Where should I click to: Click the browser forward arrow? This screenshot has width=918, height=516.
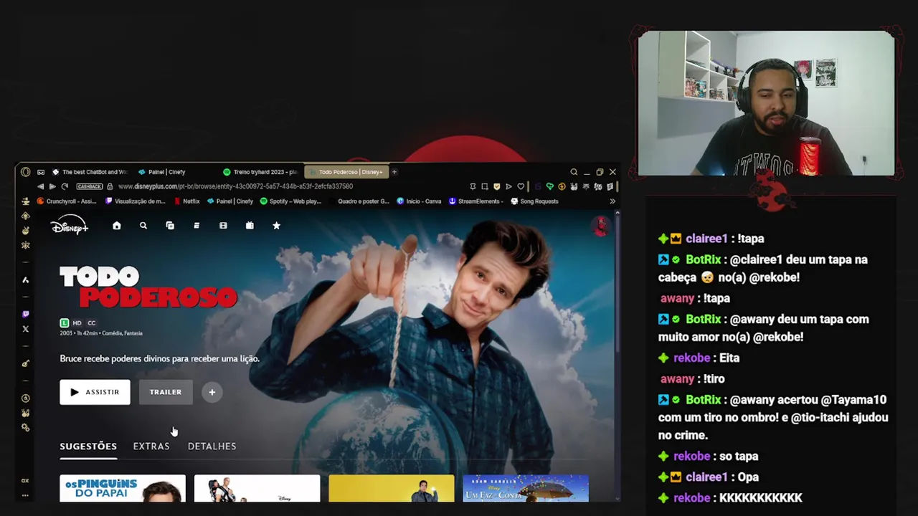52,186
